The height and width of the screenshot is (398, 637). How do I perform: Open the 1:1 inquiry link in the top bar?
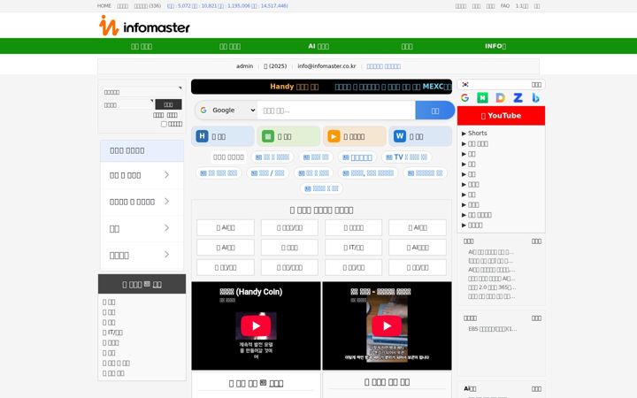[522, 6]
